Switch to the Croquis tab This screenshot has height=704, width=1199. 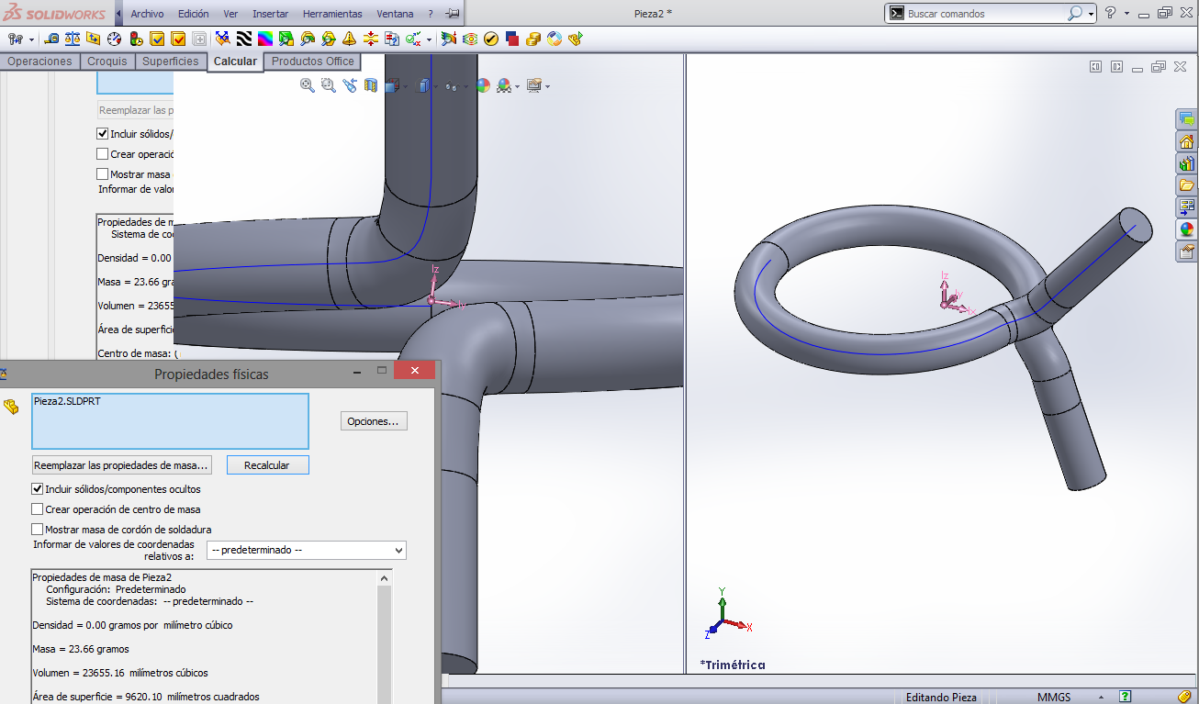pos(107,61)
